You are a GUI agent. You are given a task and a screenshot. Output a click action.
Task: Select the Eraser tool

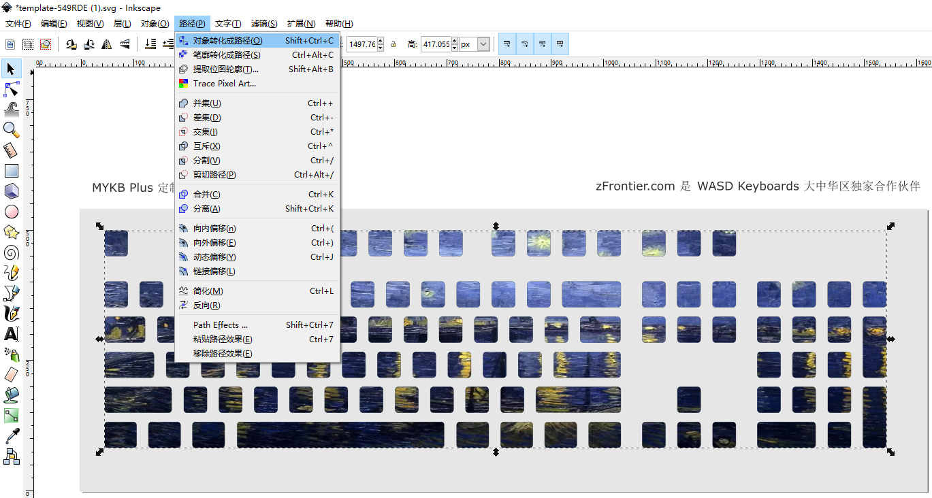click(x=11, y=374)
